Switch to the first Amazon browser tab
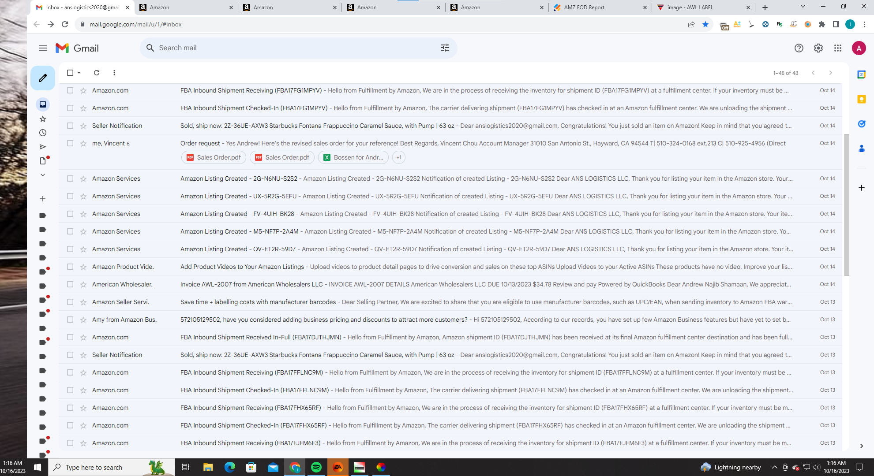The height and width of the screenshot is (476, 874). [x=186, y=7]
